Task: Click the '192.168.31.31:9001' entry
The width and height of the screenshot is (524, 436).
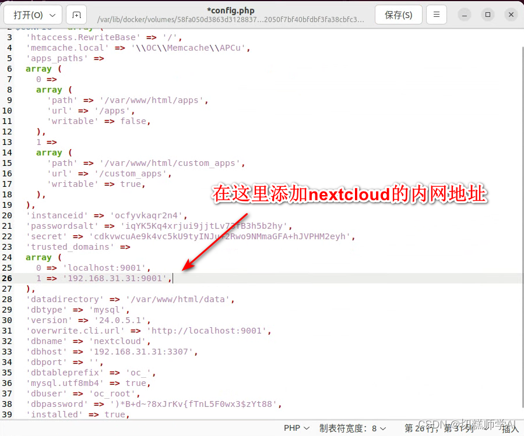Action: click(115, 278)
